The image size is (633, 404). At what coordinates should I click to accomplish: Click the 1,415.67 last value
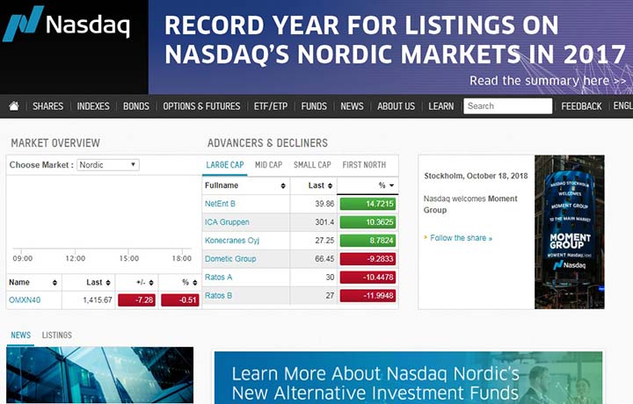[98, 300]
